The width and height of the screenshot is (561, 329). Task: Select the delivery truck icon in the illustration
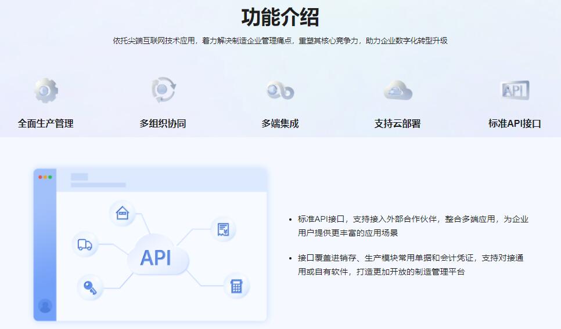pyautogui.click(x=85, y=244)
